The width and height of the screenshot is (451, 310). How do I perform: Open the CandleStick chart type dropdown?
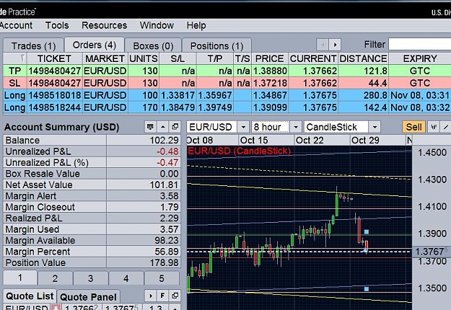(x=375, y=127)
